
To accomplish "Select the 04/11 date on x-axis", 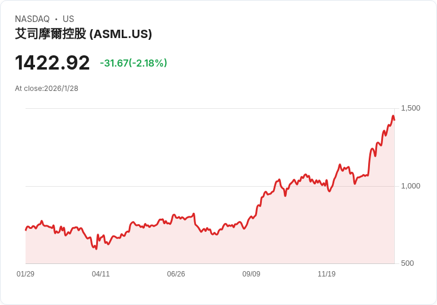I will (101, 274).
